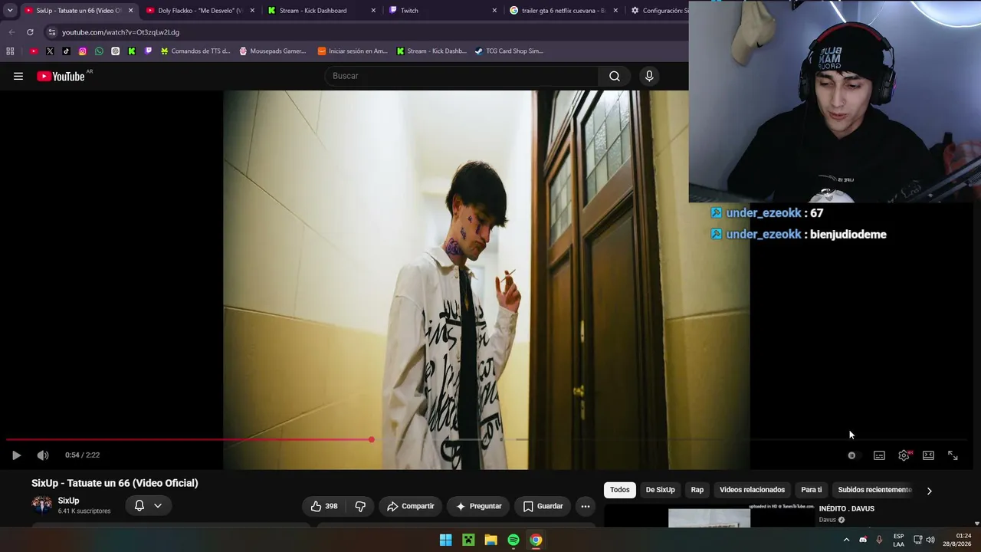Enter fullscreen mode for the video

953,455
